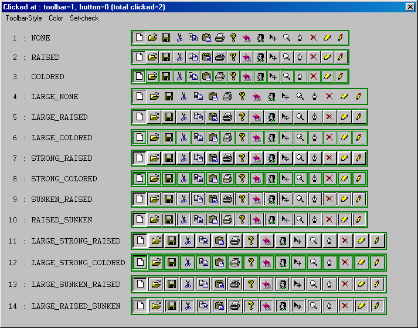
Task: Click Print icon in STRONG_COLORED toolbar
Action: click(227, 178)
